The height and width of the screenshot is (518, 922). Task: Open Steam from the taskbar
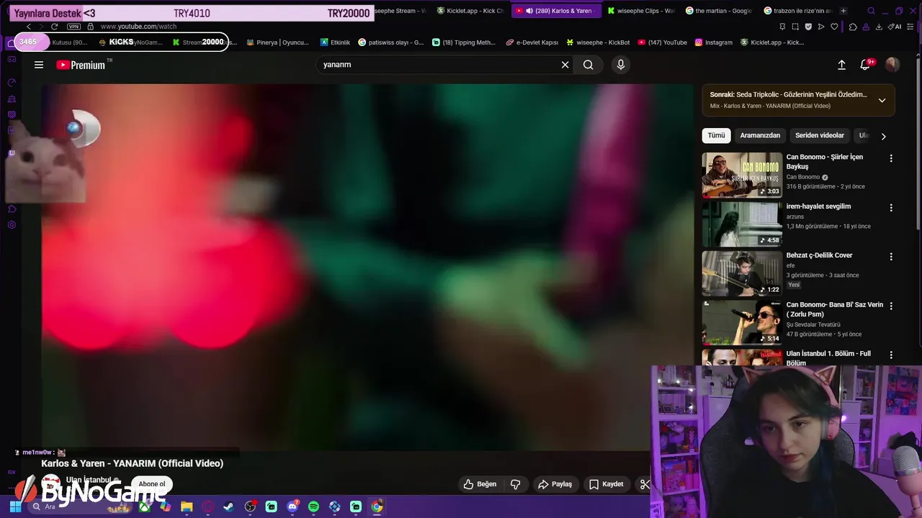point(229,506)
